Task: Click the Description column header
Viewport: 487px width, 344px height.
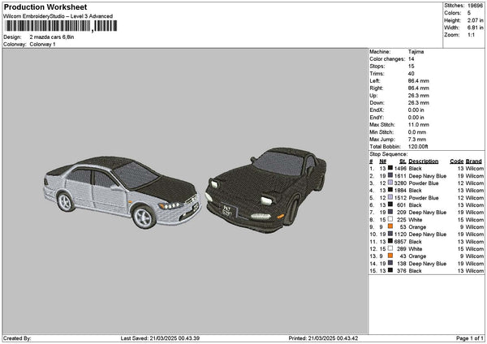Action: click(423, 161)
